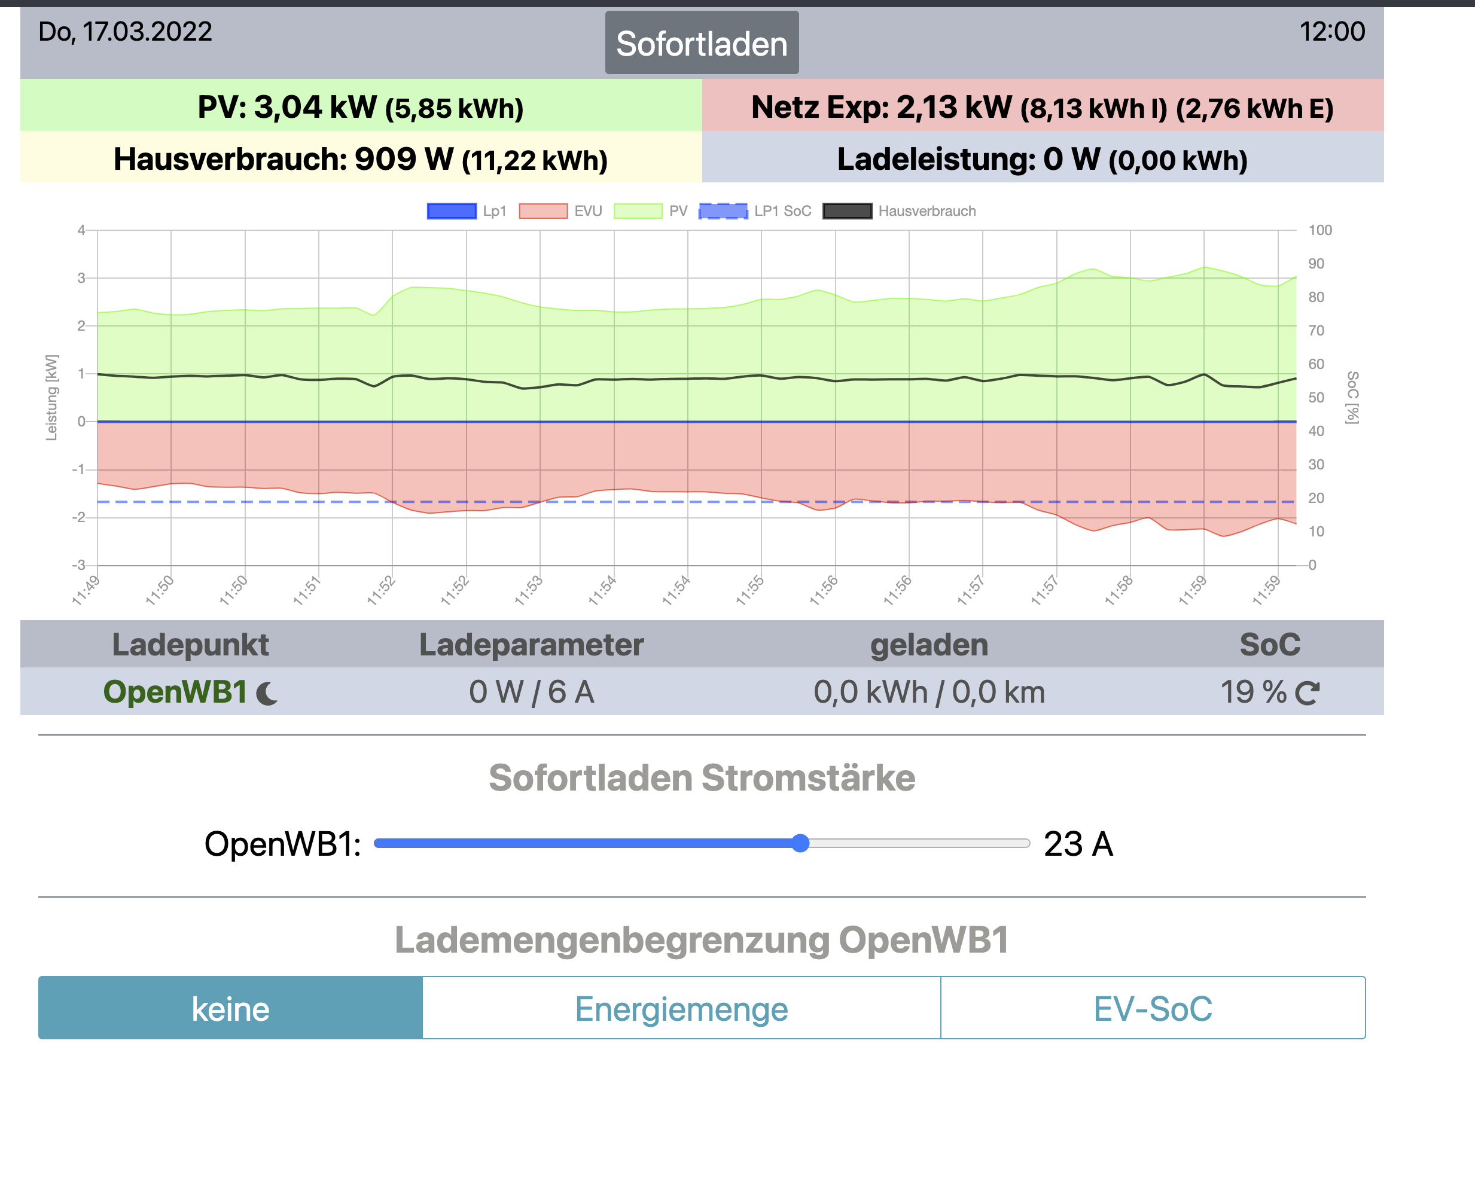Click the OpenWB1 charge point name
Image resolution: width=1475 pixels, height=1196 pixels.
pos(175,692)
